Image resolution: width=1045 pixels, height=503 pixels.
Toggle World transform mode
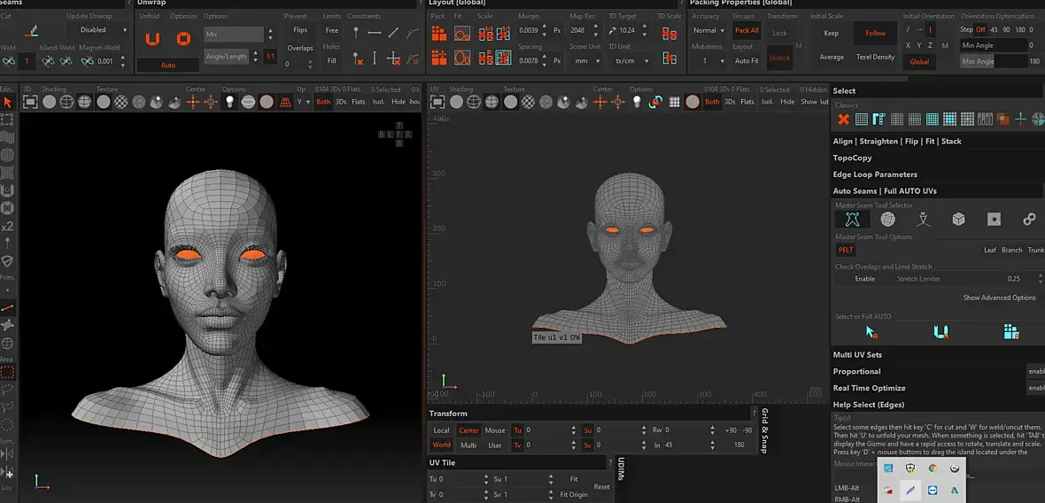(441, 445)
